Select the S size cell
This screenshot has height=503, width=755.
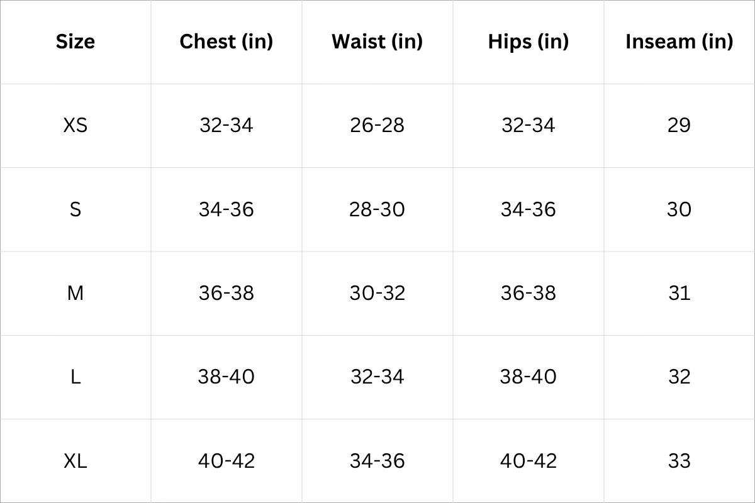(x=75, y=209)
